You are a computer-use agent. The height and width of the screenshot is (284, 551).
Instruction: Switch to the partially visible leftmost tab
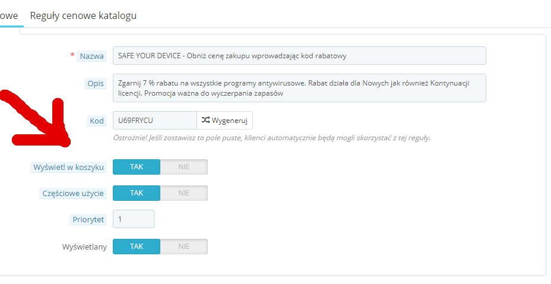pos(8,16)
